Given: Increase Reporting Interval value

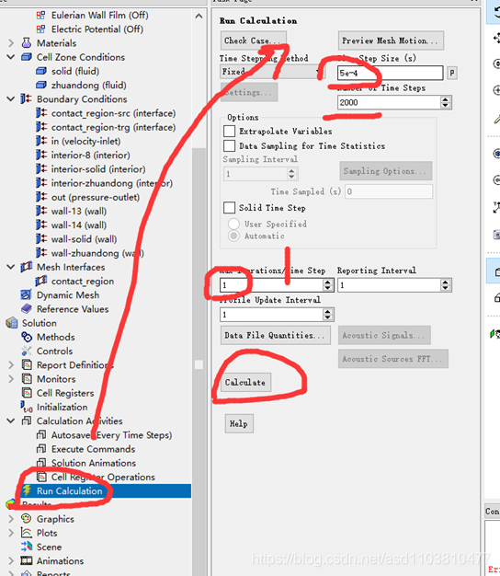Looking at the screenshot, I should (446, 282).
